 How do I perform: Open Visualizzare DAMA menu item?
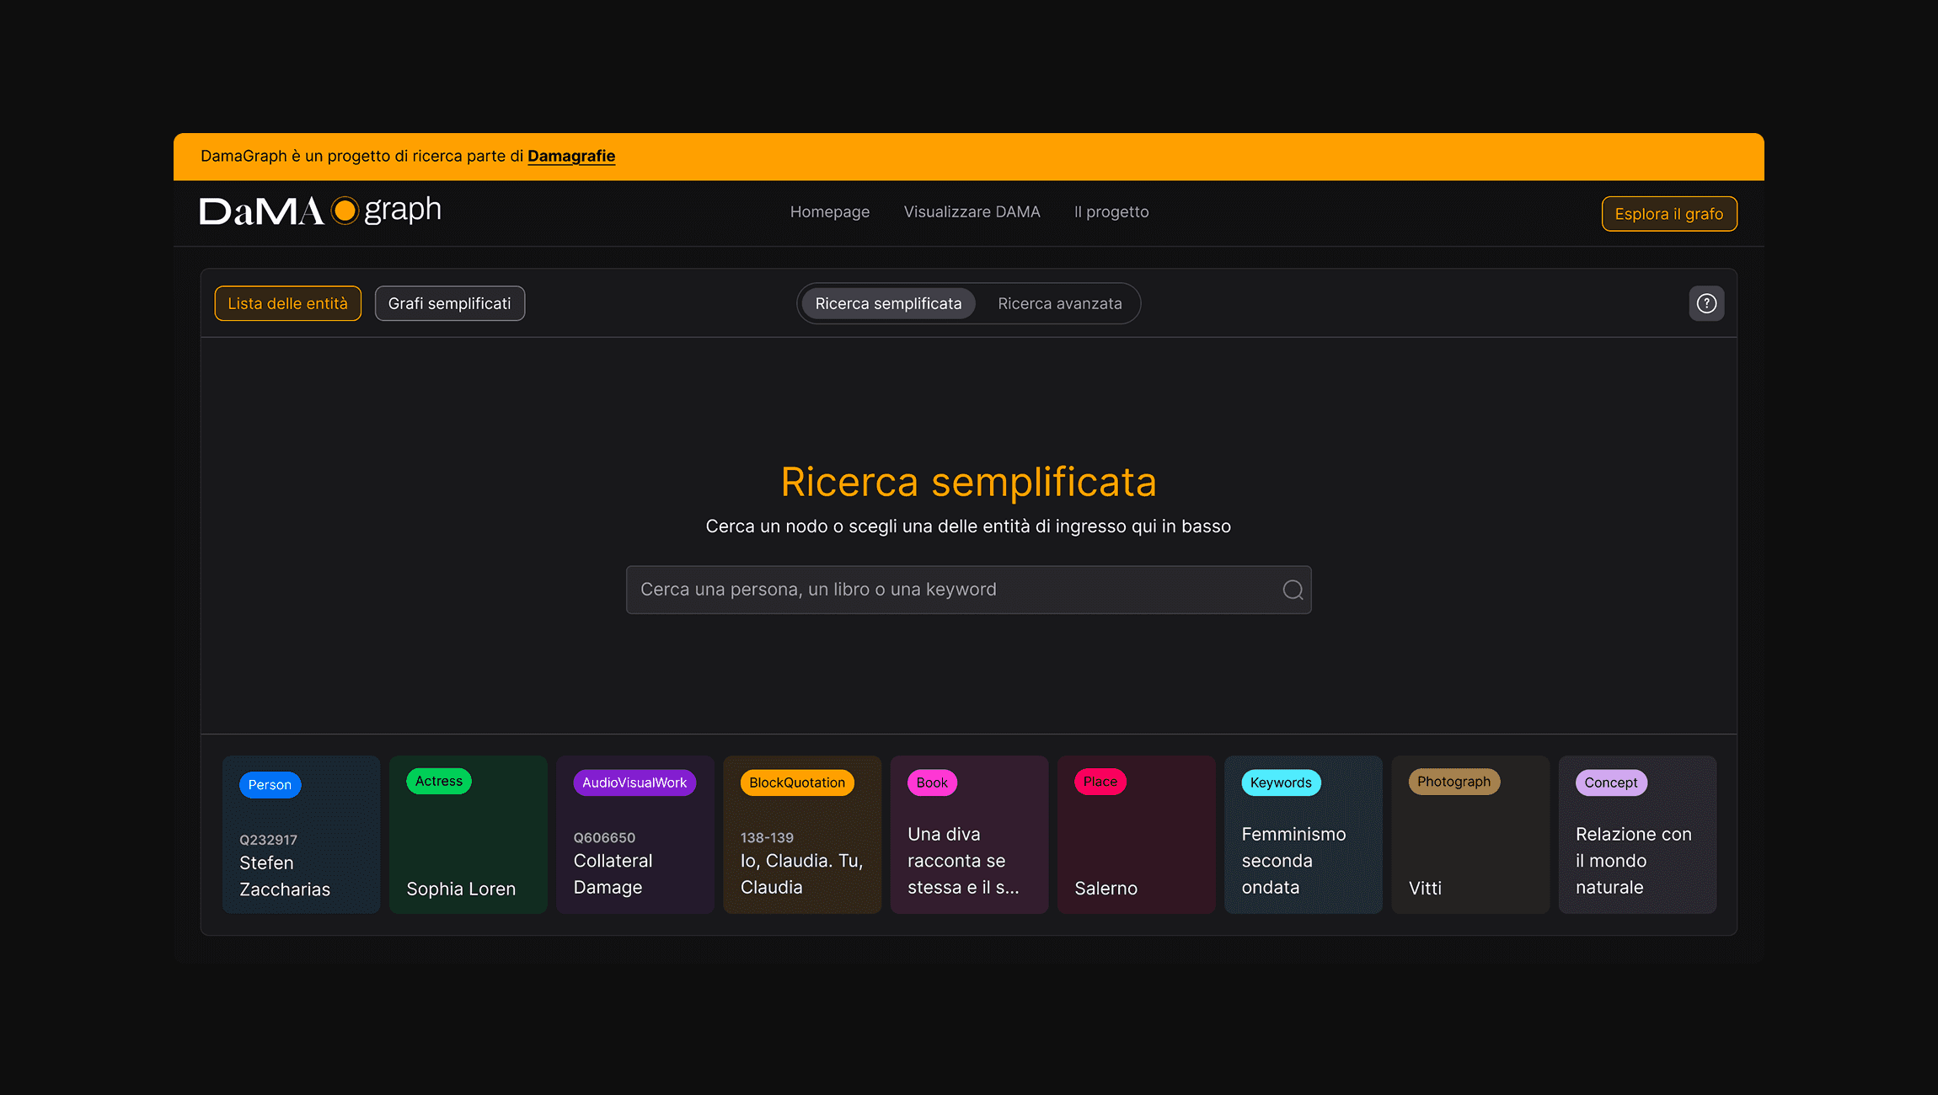click(x=972, y=212)
